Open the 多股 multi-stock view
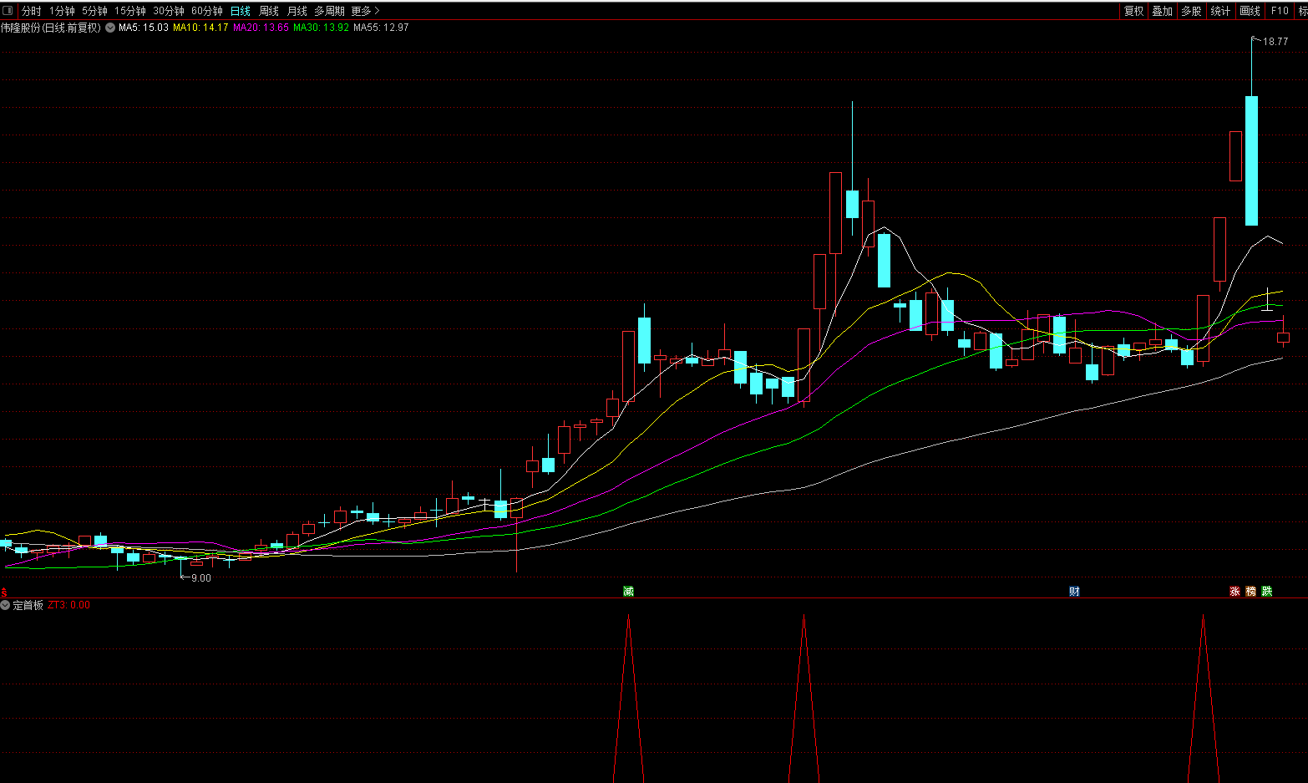This screenshot has width=1308, height=783. point(1191,11)
